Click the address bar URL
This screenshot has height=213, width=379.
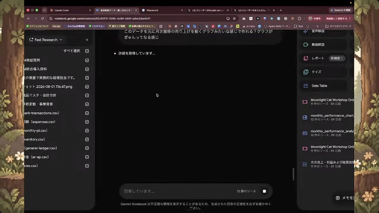[102, 18]
